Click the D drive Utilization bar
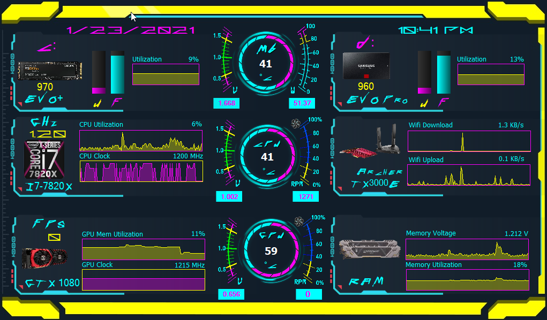This screenshot has width=547, height=320. click(x=490, y=74)
